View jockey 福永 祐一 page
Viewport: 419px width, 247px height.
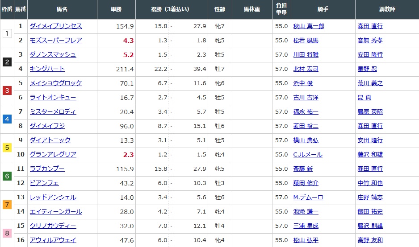306,112
